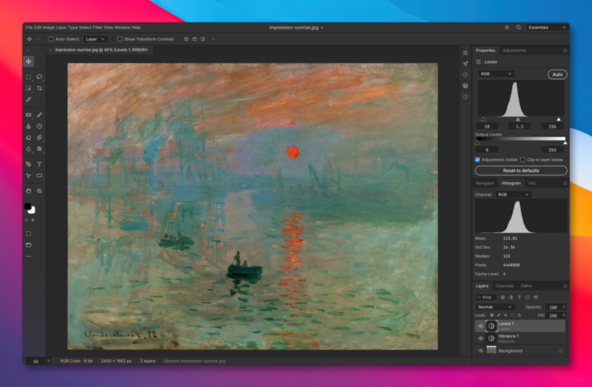Enable Show Transform Controls checkbox
Screen dimensions: 592x387
[119, 39]
